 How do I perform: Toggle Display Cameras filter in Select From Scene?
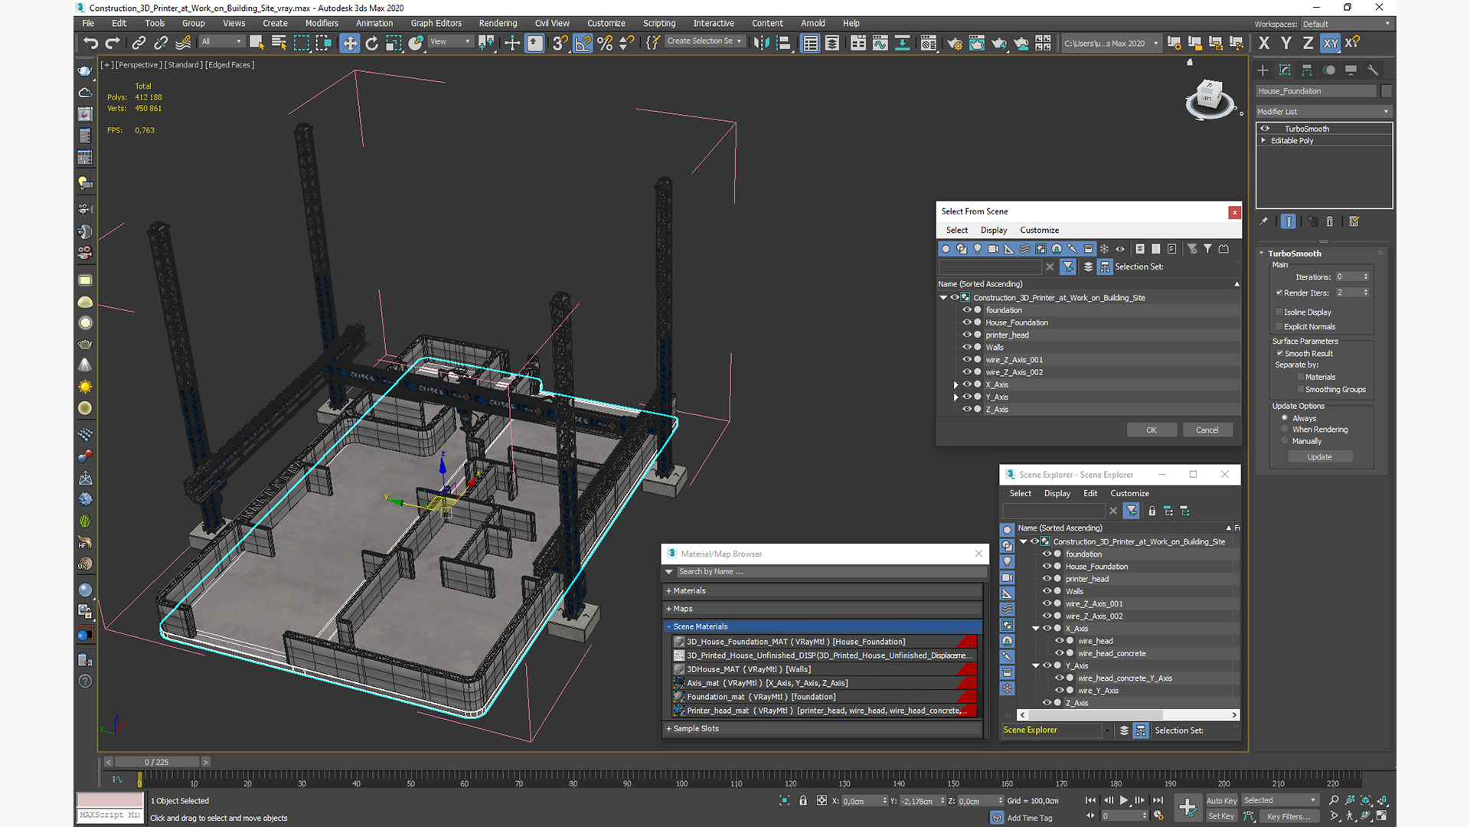point(994,249)
